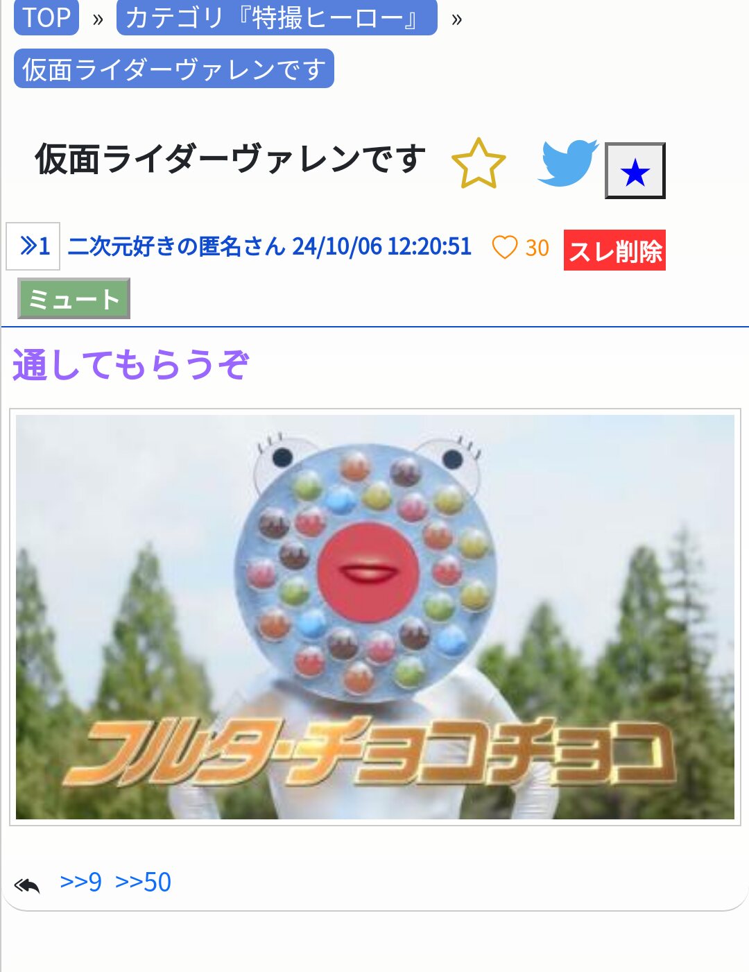Like the post using the heart icon

(505, 247)
